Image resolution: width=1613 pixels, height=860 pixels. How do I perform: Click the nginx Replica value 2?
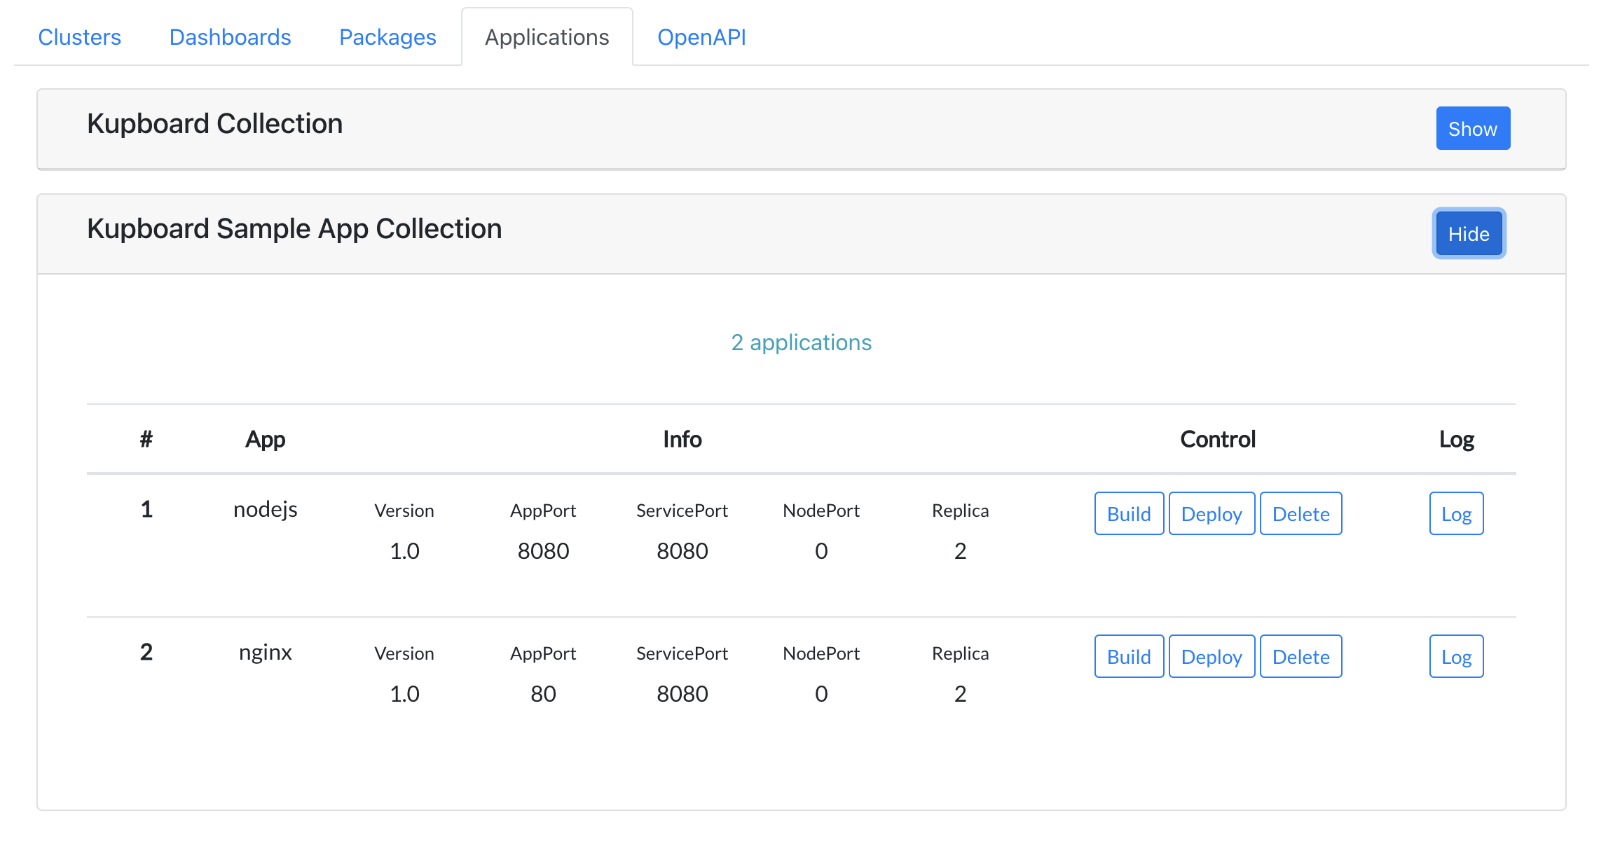click(x=960, y=694)
